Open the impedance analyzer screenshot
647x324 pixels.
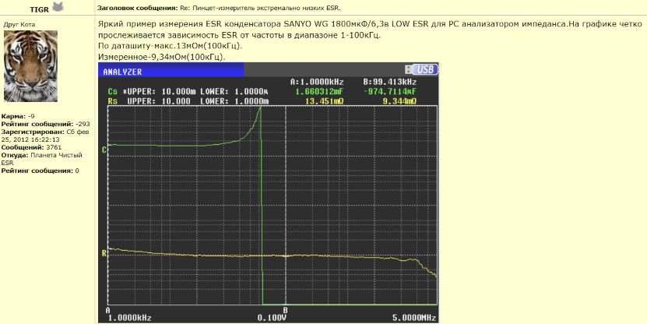point(269,192)
